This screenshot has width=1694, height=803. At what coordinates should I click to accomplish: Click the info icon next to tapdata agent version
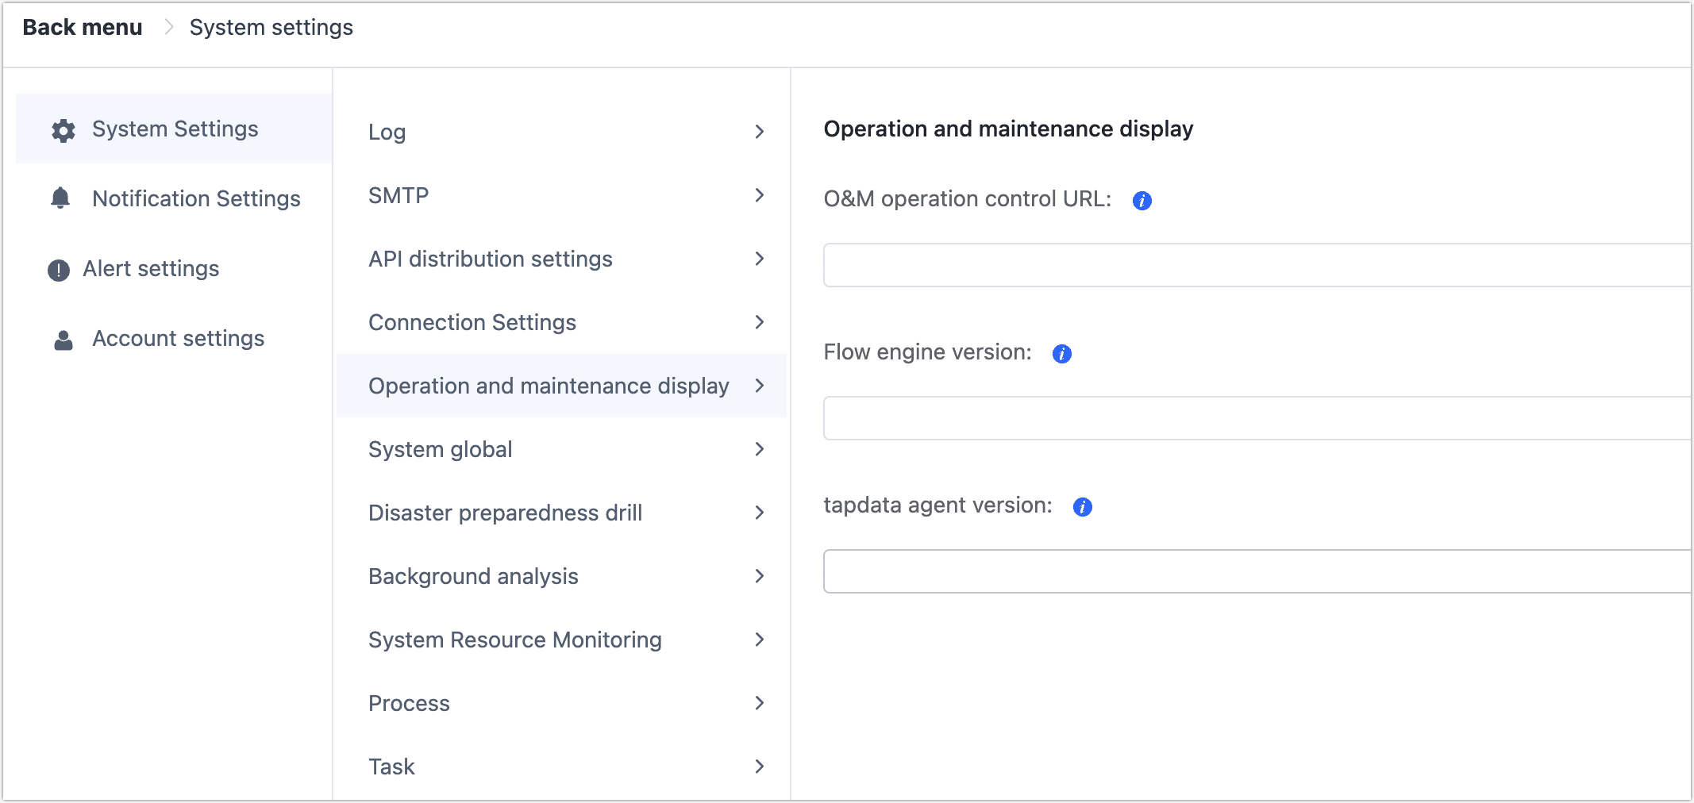click(x=1082, y=506)
